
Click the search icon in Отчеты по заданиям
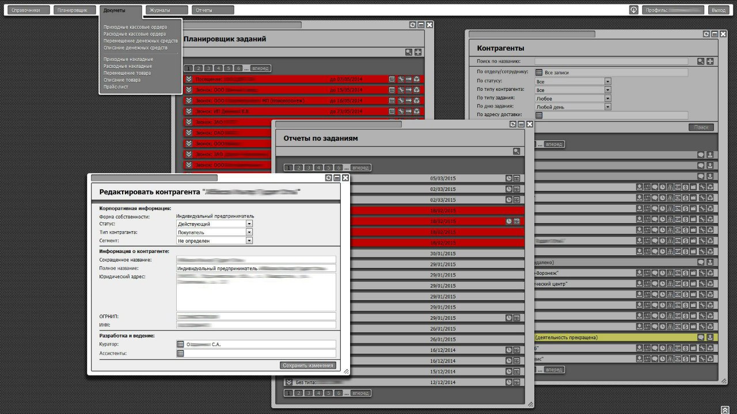tap(516, 151)
